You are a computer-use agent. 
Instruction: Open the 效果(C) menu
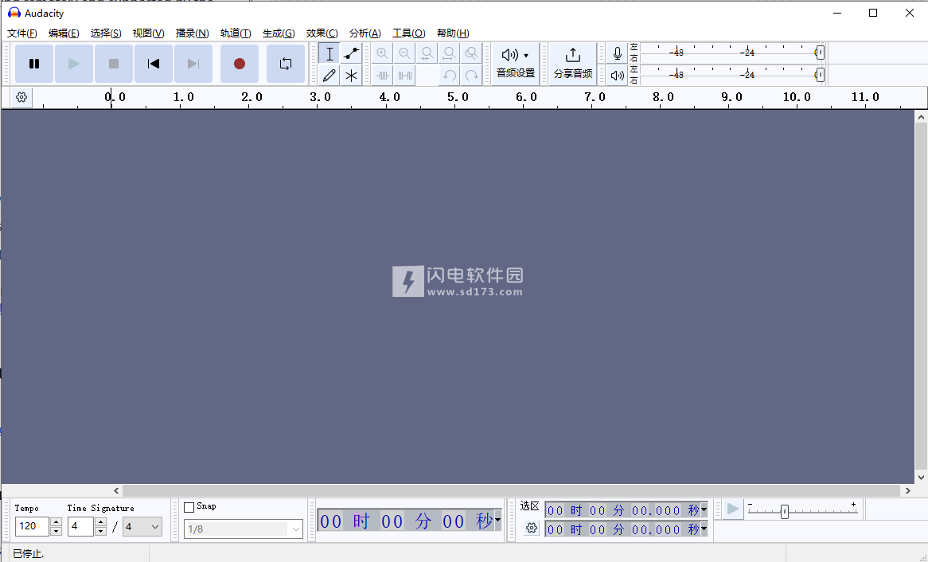pos(322,33)
